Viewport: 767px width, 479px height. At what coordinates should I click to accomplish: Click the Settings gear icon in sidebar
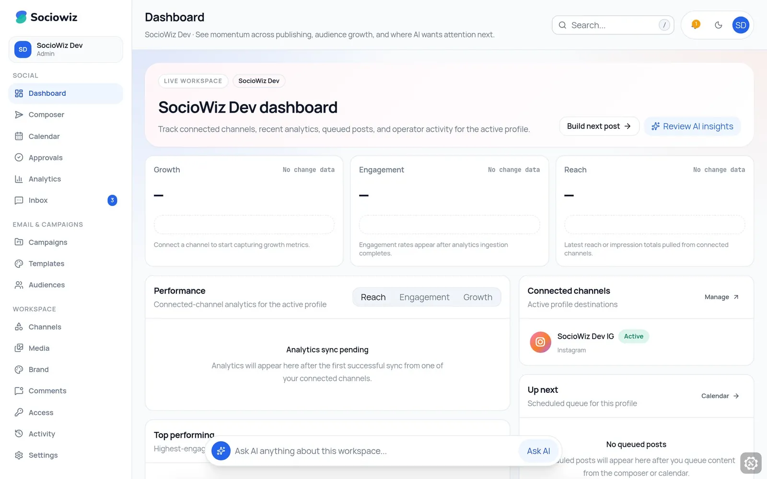19,455
